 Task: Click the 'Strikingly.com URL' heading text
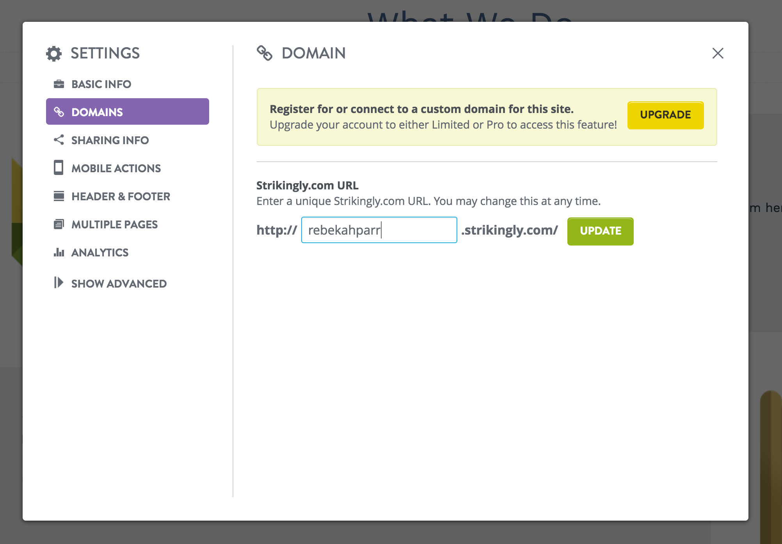coord(307,185)
